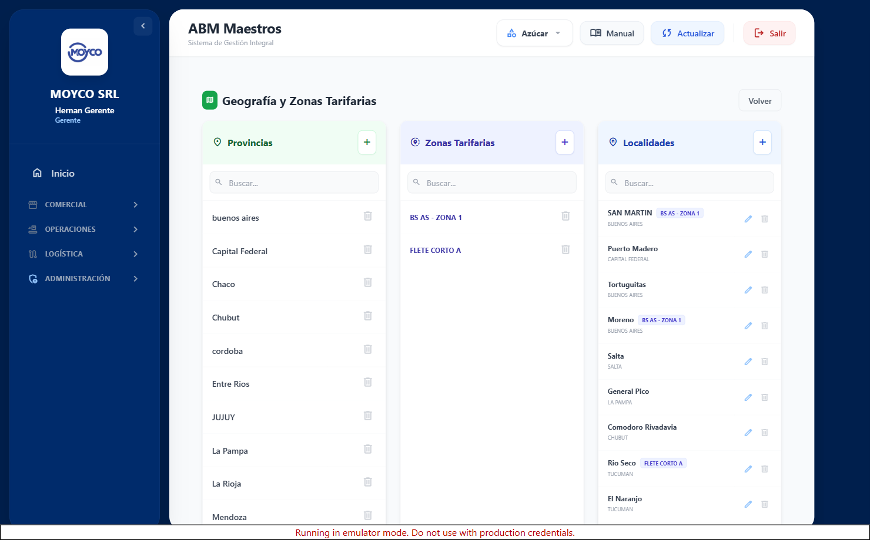Select the Chubut province name
The width and height of the screenshot is (870, 540).
(x=226, y=318)
